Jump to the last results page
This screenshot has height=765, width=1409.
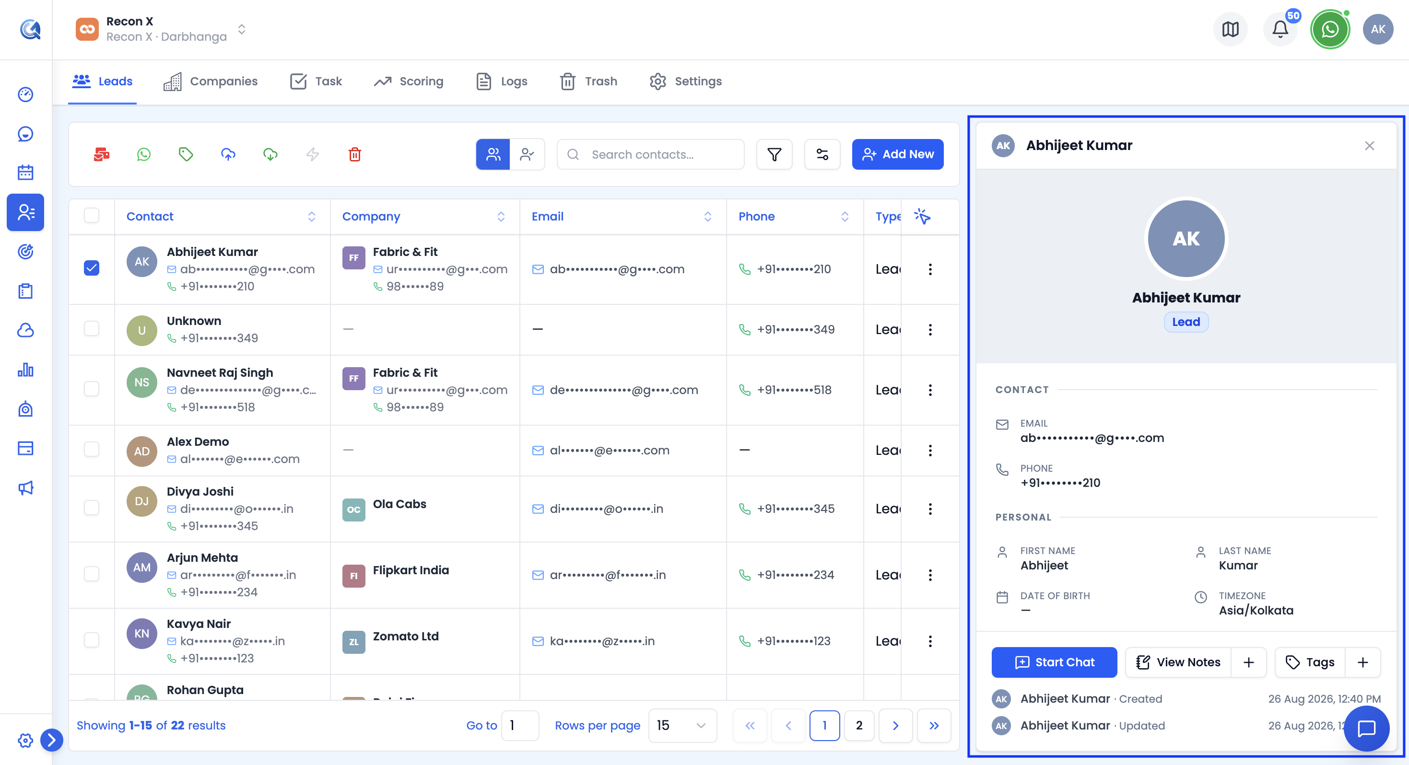tap(934, 726)
